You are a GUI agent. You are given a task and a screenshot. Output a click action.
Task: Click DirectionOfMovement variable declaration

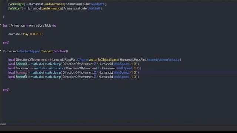tap(31, 60)
